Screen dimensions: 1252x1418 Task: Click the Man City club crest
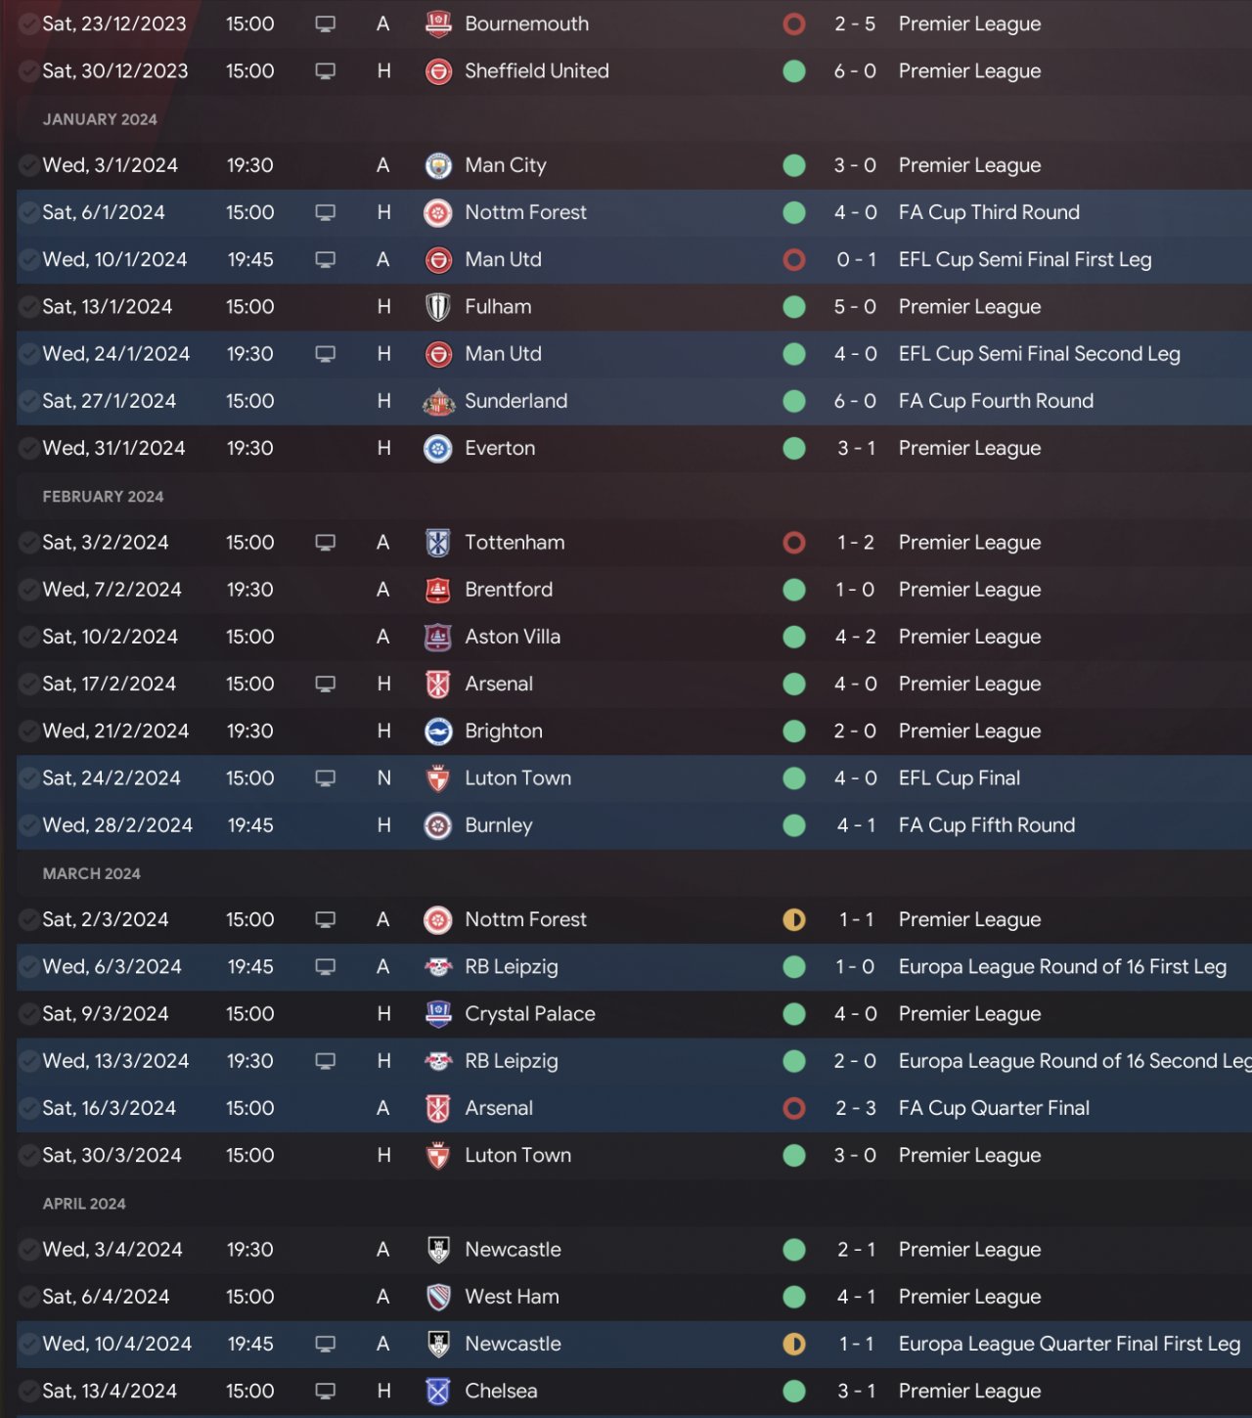pos(438,165)
